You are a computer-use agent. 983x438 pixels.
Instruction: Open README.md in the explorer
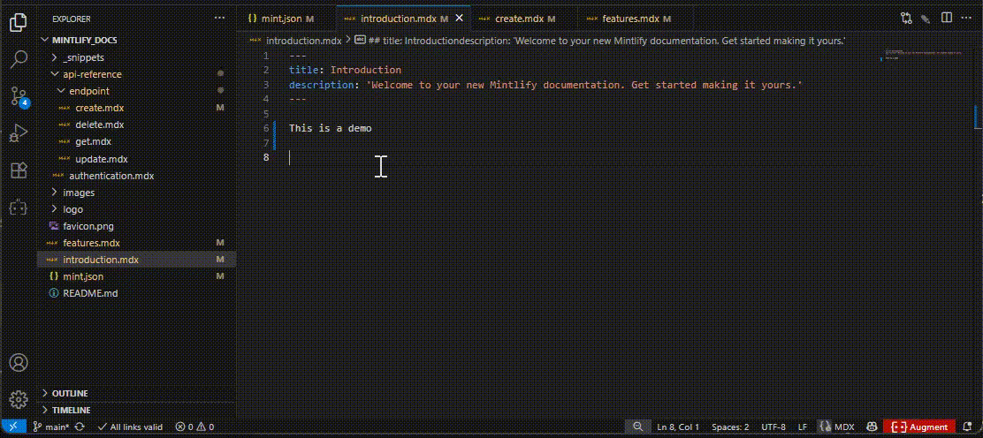(137, 293)
